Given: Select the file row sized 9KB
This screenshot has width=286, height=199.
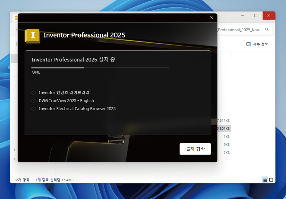Looking at the screenshot, I should click(226, 145).
